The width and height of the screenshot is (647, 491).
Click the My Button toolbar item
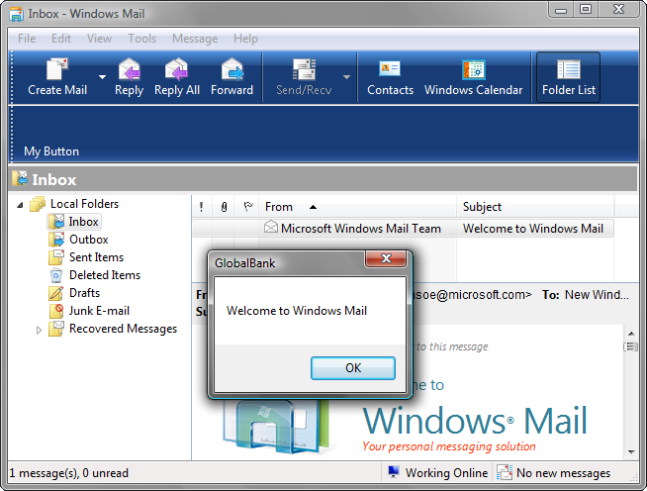click(51, 151)
